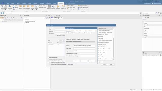Switch to the Publish ribbon tab
The width and height of the screenshot is (162, 91).
(x=29, y=3)
